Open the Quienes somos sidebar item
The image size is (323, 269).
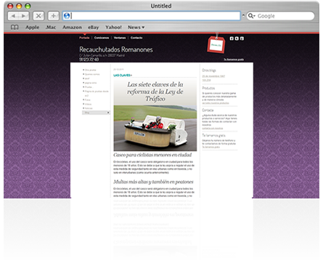(92, 74)
